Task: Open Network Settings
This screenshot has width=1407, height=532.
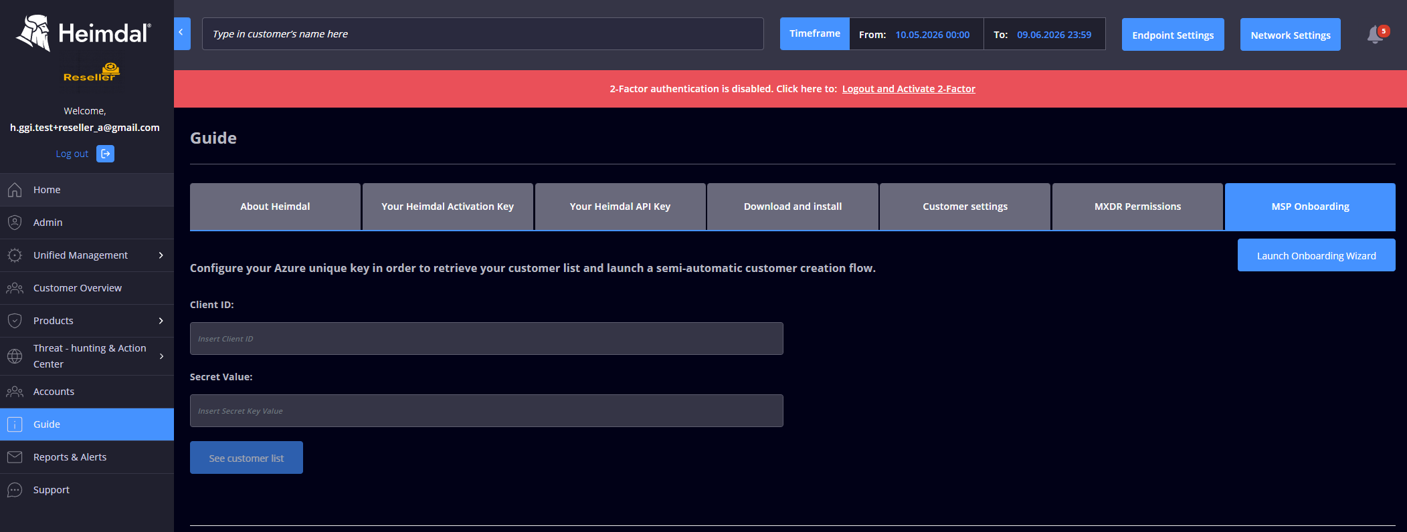Action: click(1291, 35)
